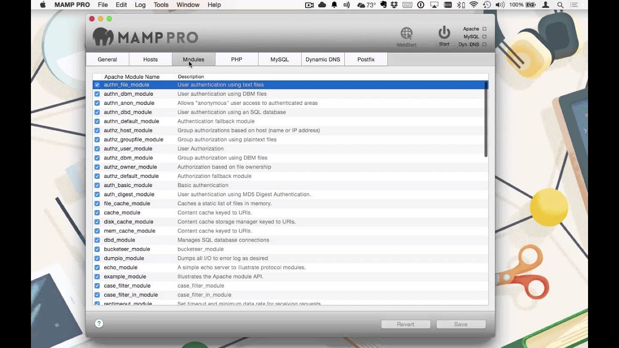Toggle the cache_module checkbox
Screen dimensions: 619x348
tap(97, 213)
